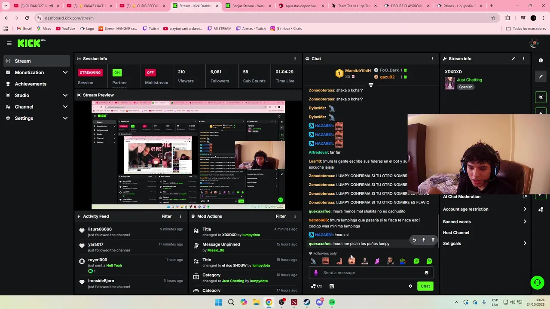The image size is (550, 309).
Task: Pin the hovered chat message
Action: (x=424, y=240)
